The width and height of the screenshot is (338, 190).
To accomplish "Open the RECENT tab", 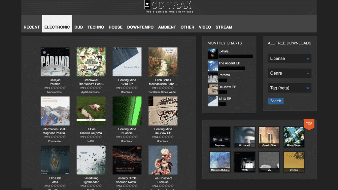I will [32, 27].
